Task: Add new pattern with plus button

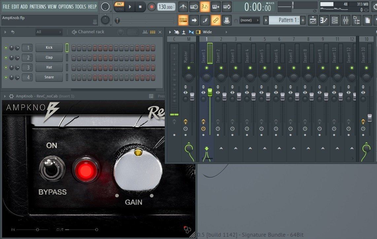Action: pyautogui.click(x=303, y=20)
